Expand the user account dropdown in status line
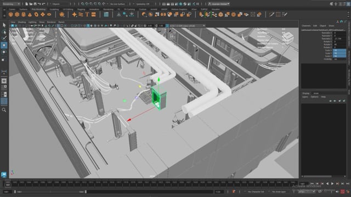Screen dimensions: 351x197 point(219,4)
